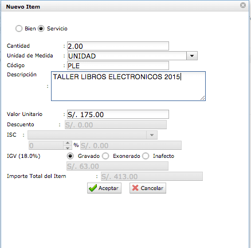Click the Descripción text area resize handle
251x248 pixels.
[203, 98]
